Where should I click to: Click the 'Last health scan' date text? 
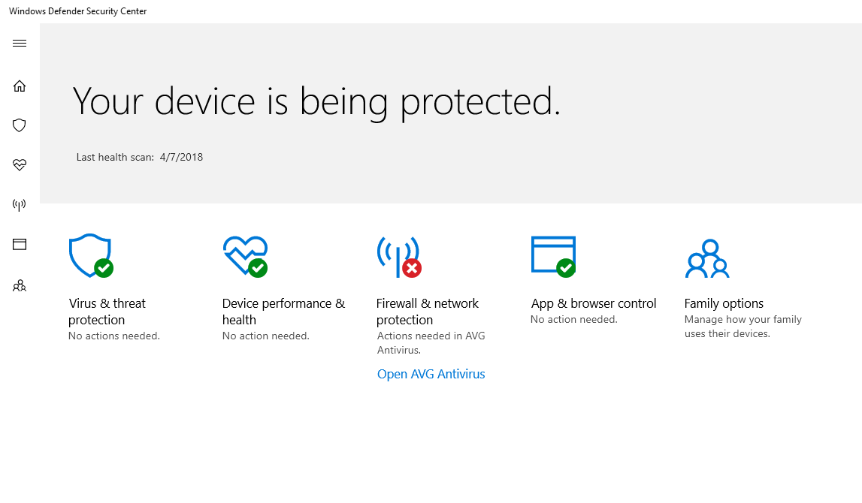click(x=181, y=158)
